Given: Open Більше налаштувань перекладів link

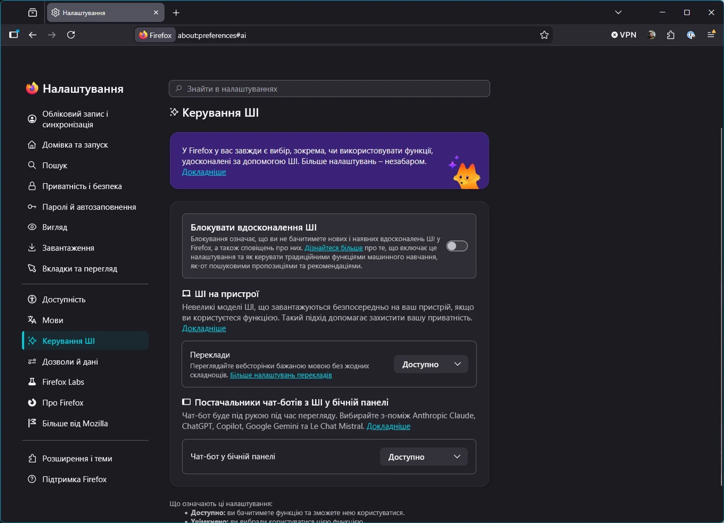Looking at the screenshot, I should click(x=281, y=375).
